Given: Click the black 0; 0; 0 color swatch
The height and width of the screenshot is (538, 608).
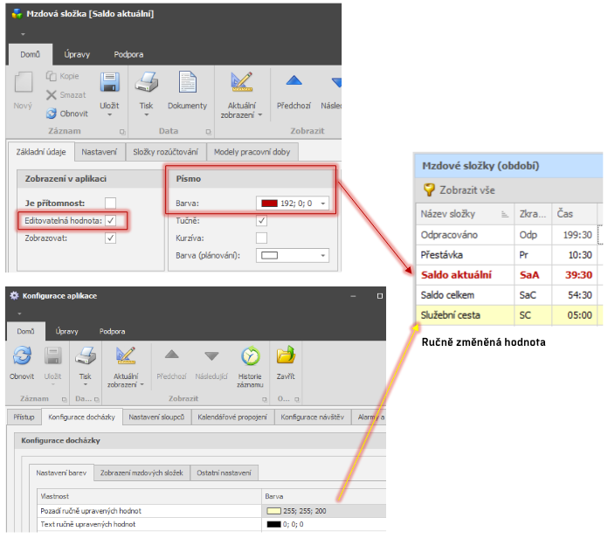Looking at the screenshot, I should pos(273,524).
